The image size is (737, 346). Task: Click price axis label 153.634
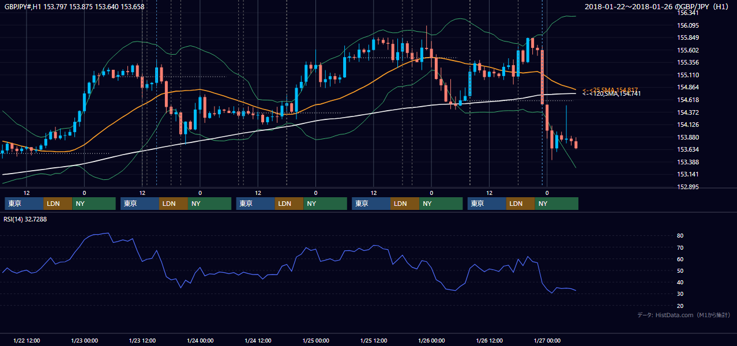(x=688, y=149)
